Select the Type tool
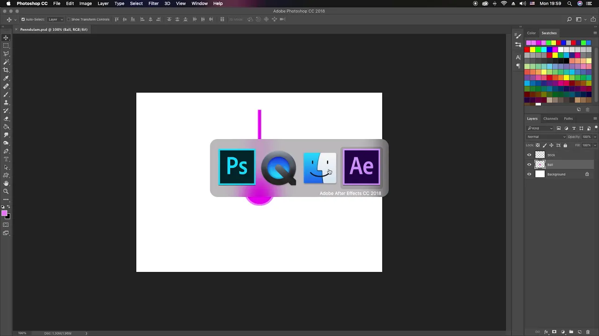The height and width of the screenshot is (336, 599). click(6, 159)
